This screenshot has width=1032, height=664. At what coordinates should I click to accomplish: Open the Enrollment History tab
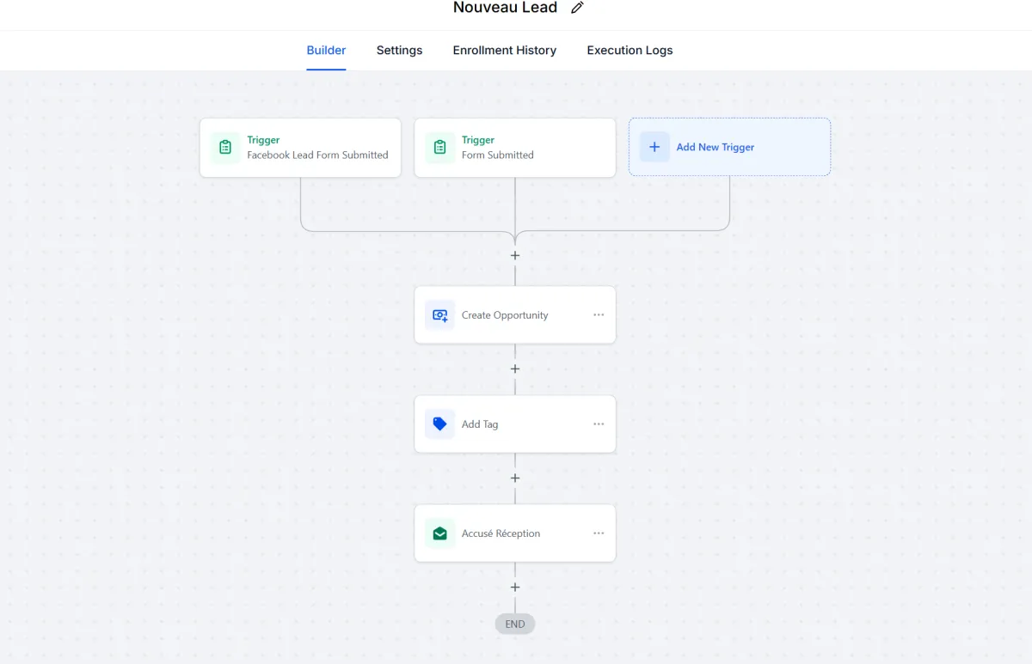505,51
